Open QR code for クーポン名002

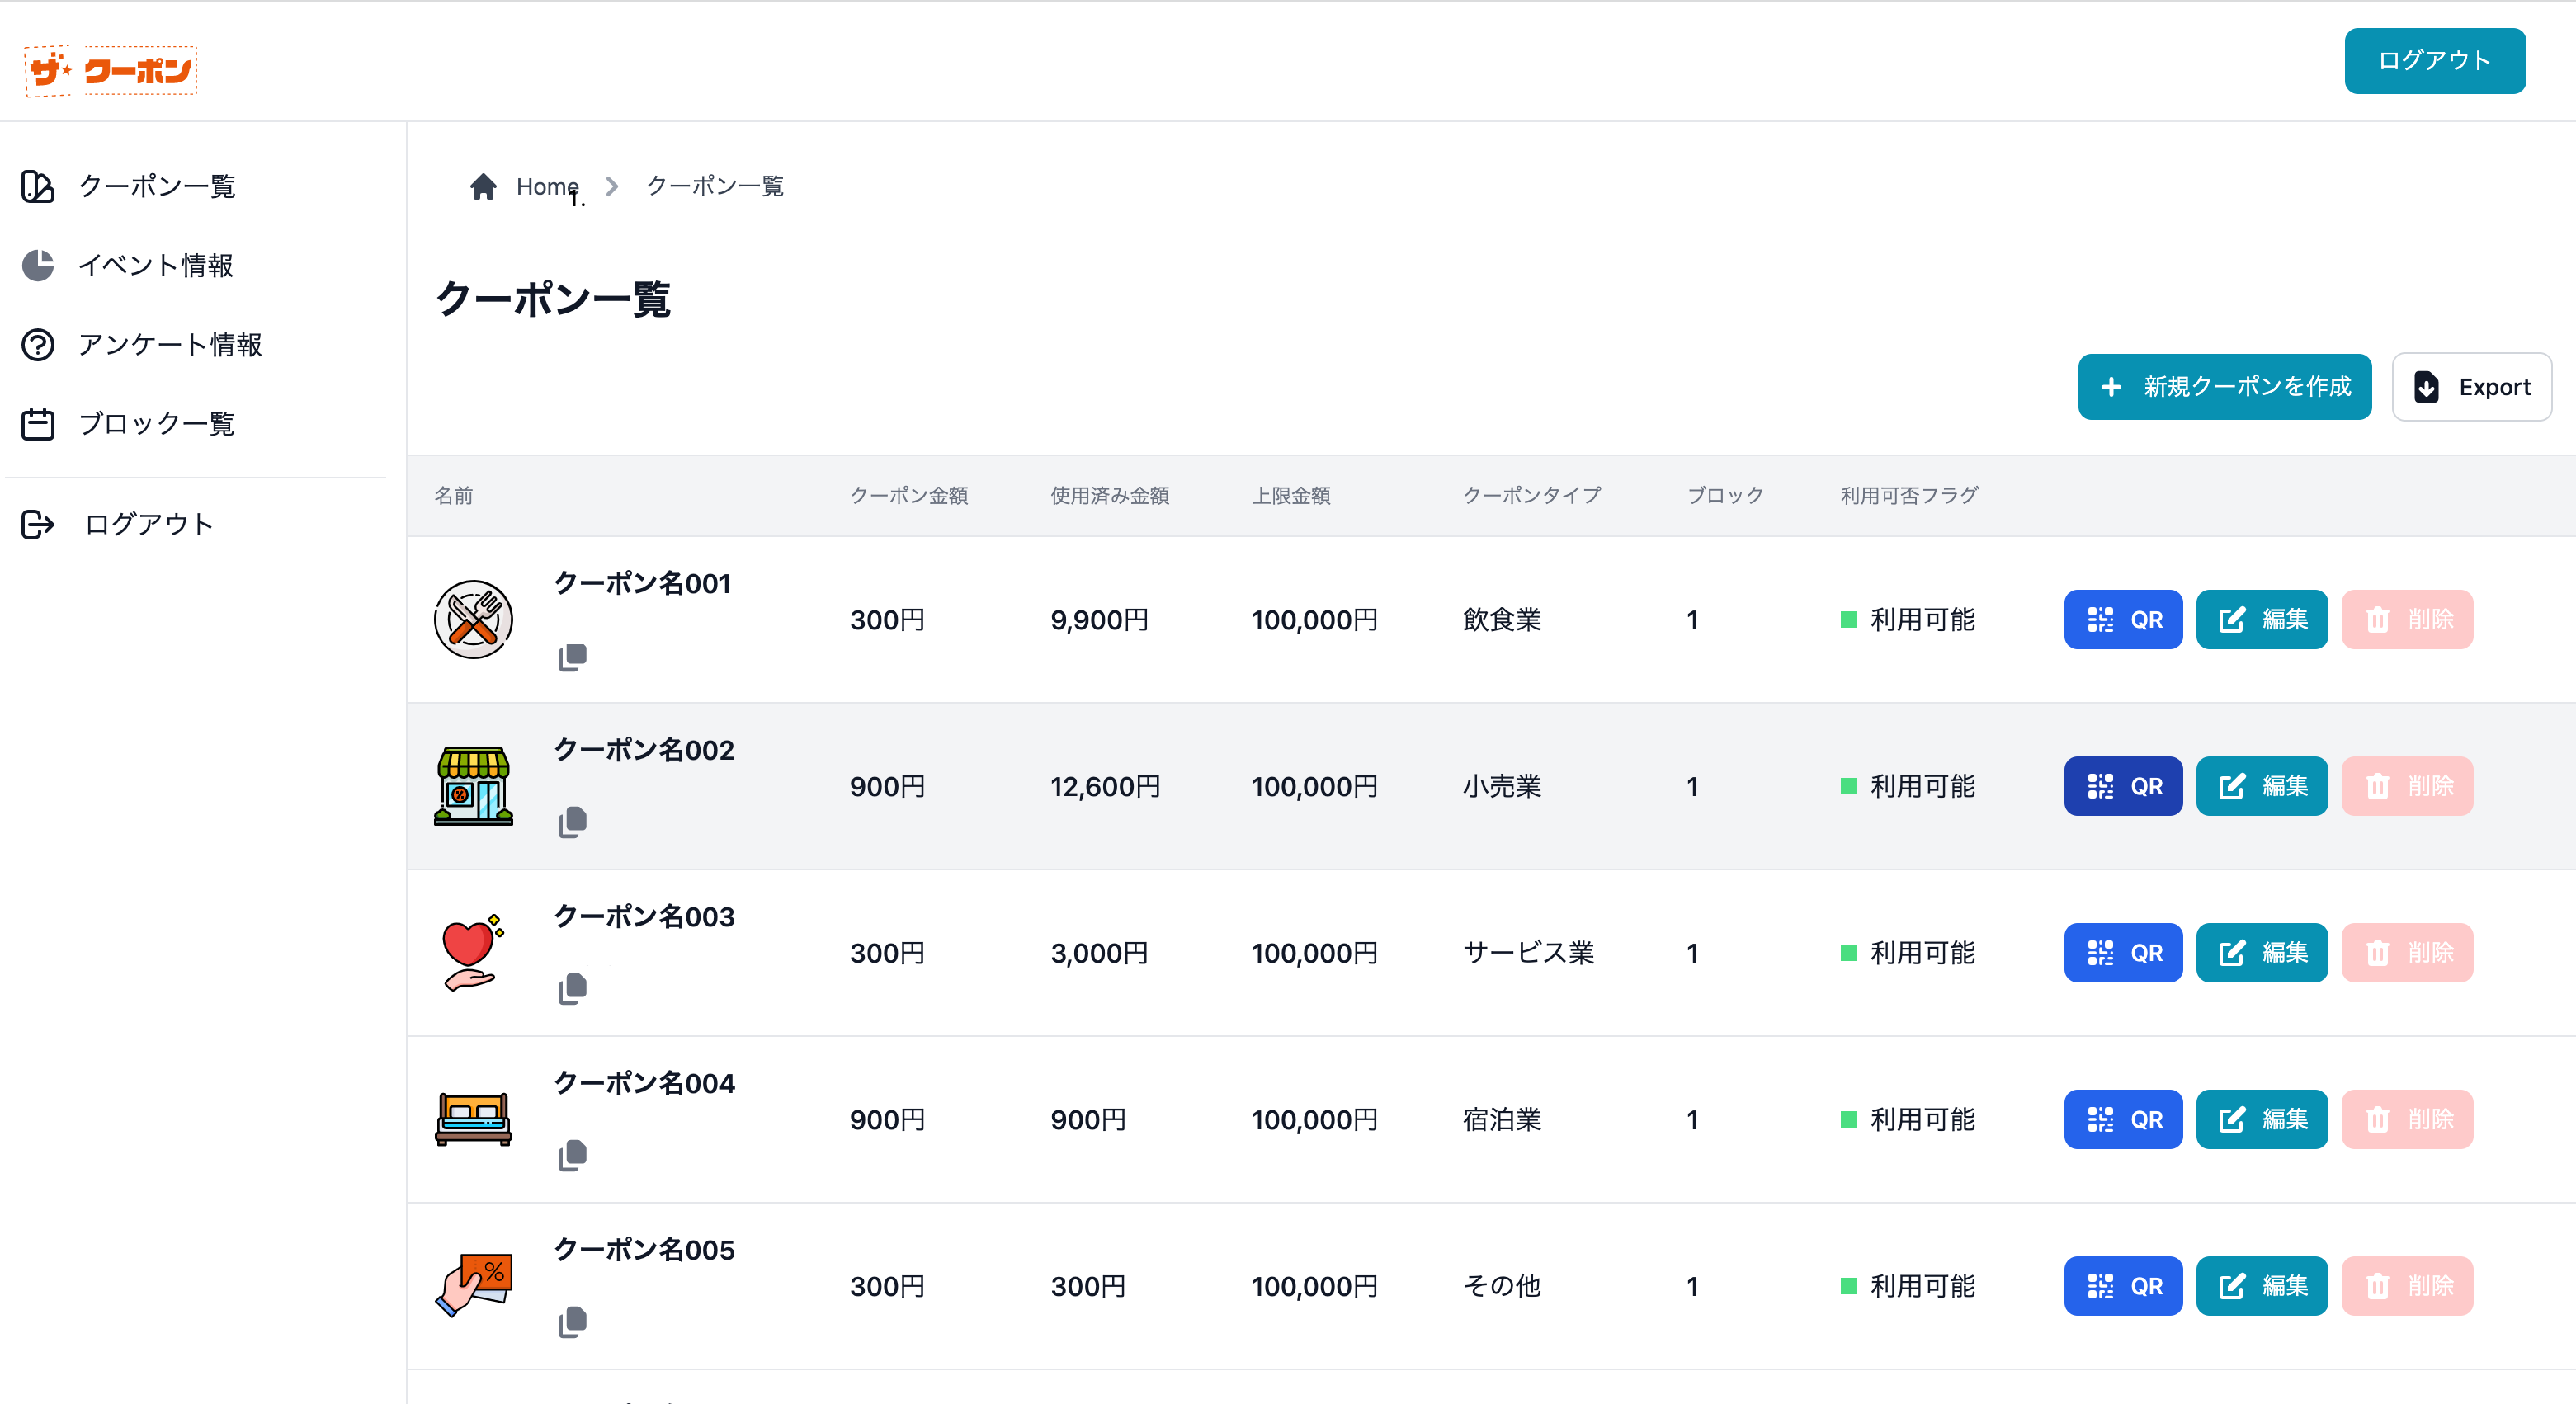[2122, 786]
